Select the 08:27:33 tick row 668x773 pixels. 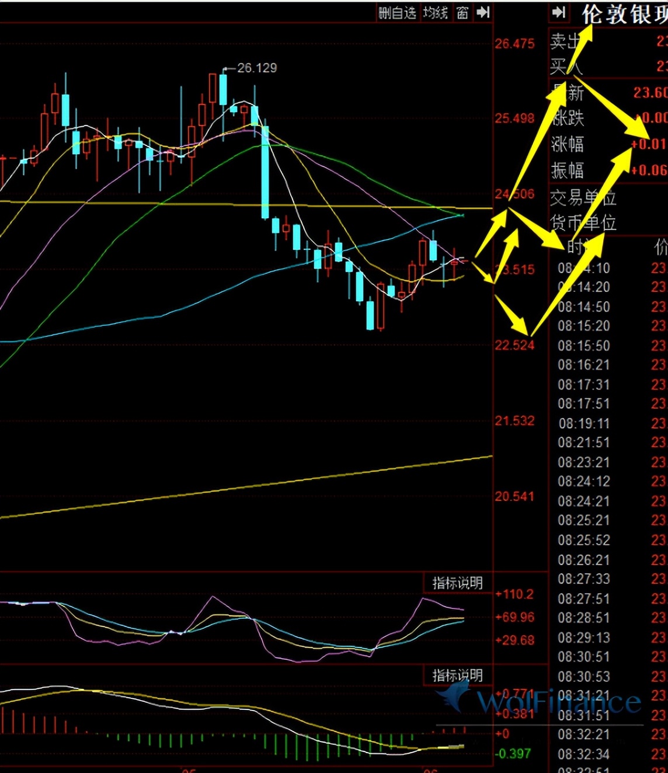[611, 579]
